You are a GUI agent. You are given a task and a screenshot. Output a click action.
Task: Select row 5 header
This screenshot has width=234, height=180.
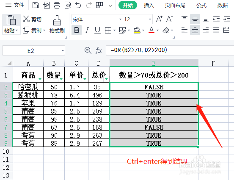click(x=6, y=111)
